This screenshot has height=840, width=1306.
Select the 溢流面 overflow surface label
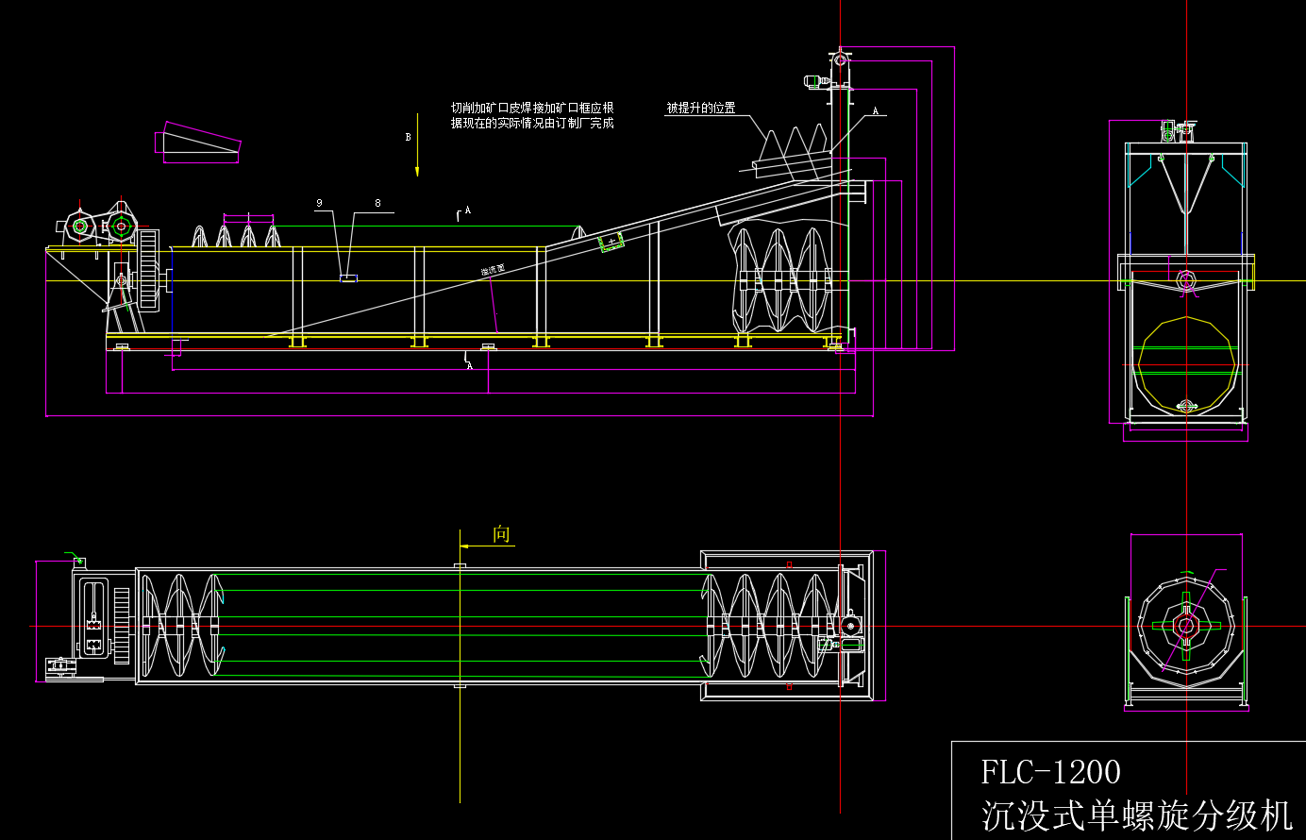[x=493, y=271]
